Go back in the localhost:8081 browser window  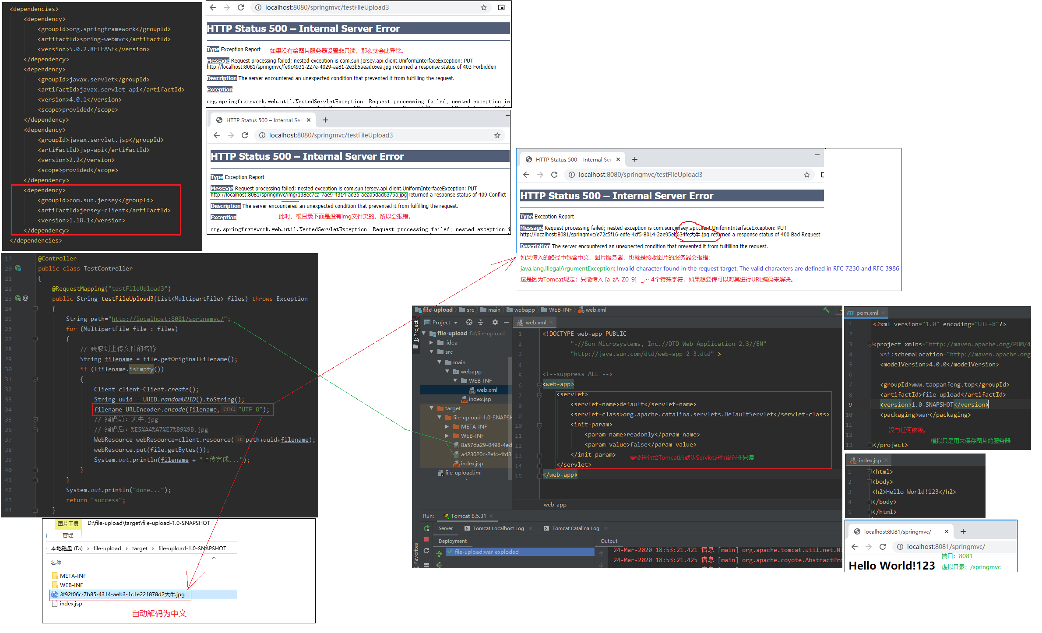(855, 547)
